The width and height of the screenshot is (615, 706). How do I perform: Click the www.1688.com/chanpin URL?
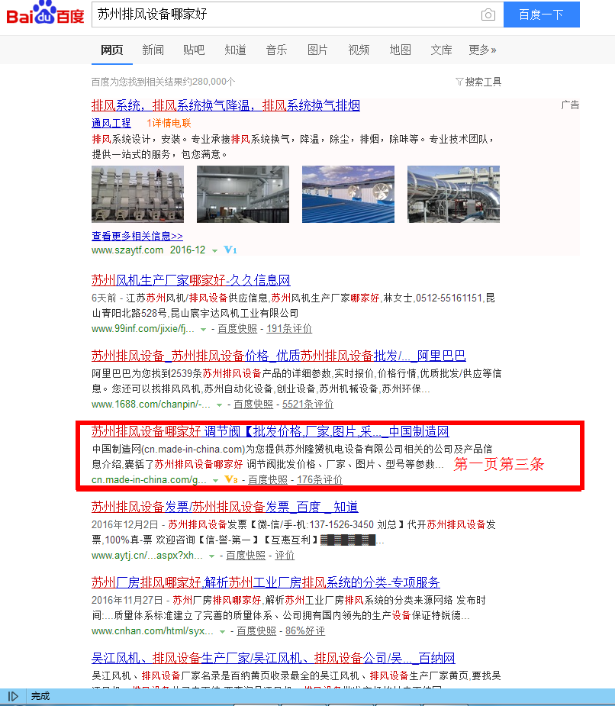151,405
